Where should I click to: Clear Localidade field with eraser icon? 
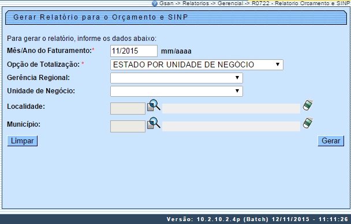click(308, 105)
